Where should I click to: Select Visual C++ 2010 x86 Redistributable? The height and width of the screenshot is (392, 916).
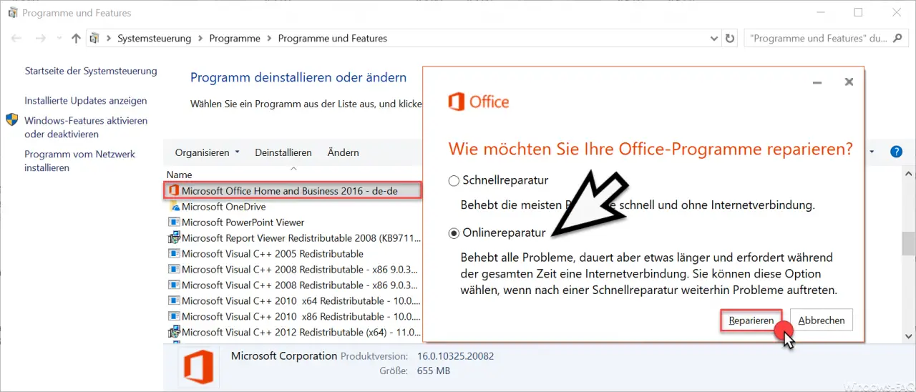[x=302, y=317]
